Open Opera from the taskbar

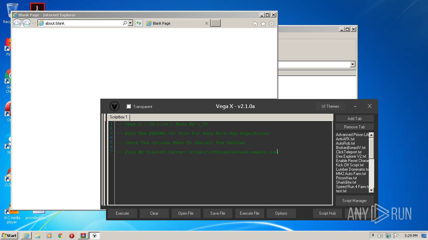pyautogui.click(x=72, y=235)
